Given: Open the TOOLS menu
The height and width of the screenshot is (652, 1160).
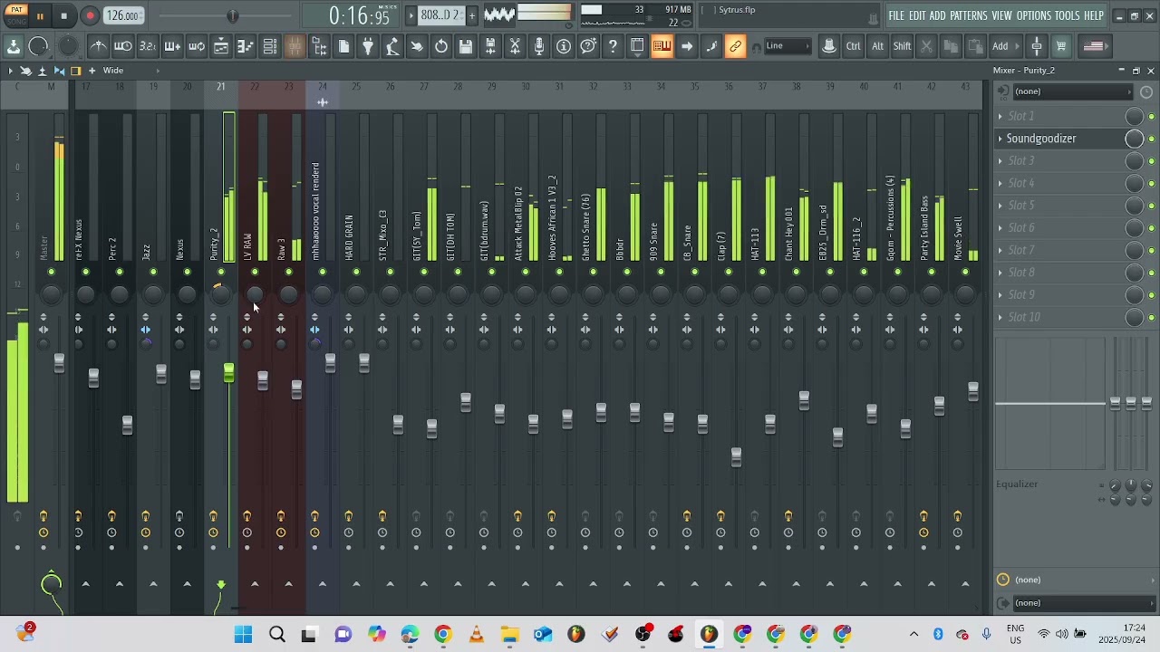Looking at the screenshot, I should [1068, 15].
